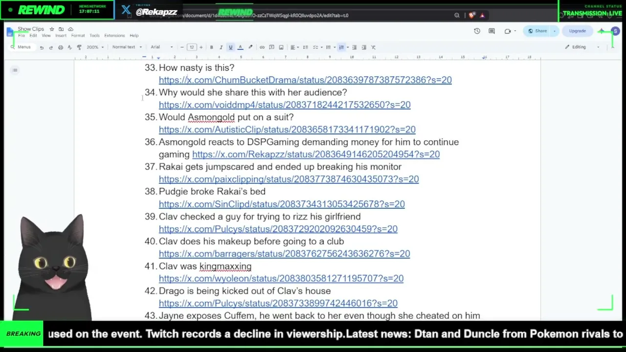The image size is (626, 352).
Task: Open the numbered list dropdown
Action: pyautogui.click(x=343, y=47)
